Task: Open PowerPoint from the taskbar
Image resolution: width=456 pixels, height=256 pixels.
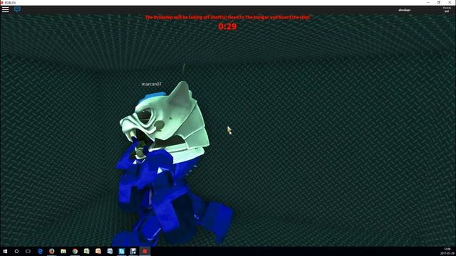Action: [98, 251]
